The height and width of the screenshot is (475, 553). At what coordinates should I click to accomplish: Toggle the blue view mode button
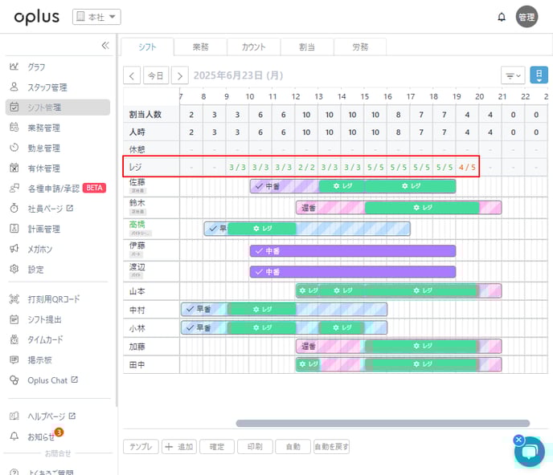pyautogui.click(x=539, y=75)
